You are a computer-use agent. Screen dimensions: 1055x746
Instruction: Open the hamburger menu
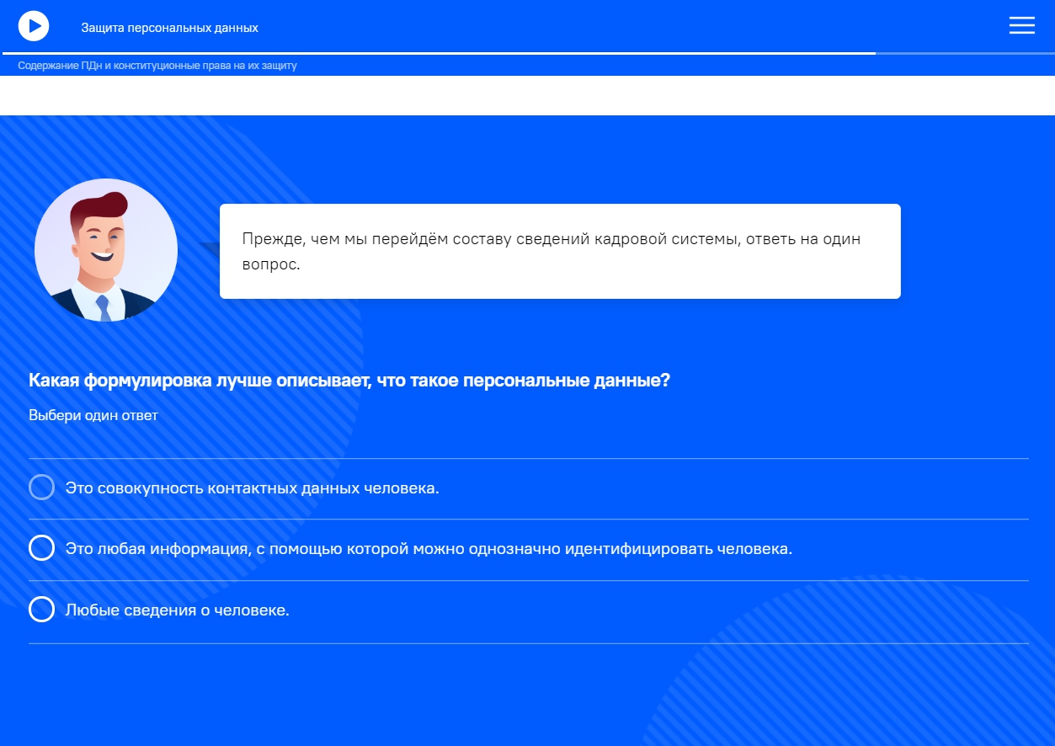[x=1021, y=25]
